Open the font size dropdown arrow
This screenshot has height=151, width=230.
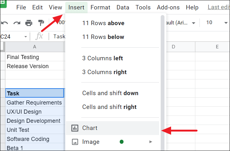pos(226,23)
